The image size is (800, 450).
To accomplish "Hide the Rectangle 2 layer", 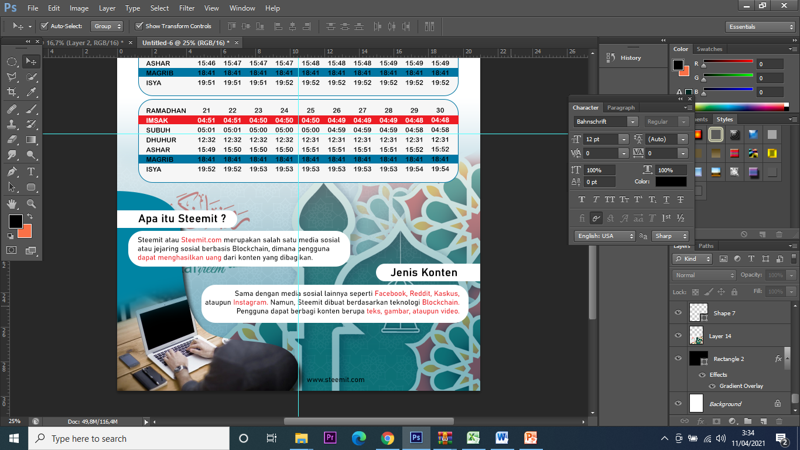I will (678, 359).
